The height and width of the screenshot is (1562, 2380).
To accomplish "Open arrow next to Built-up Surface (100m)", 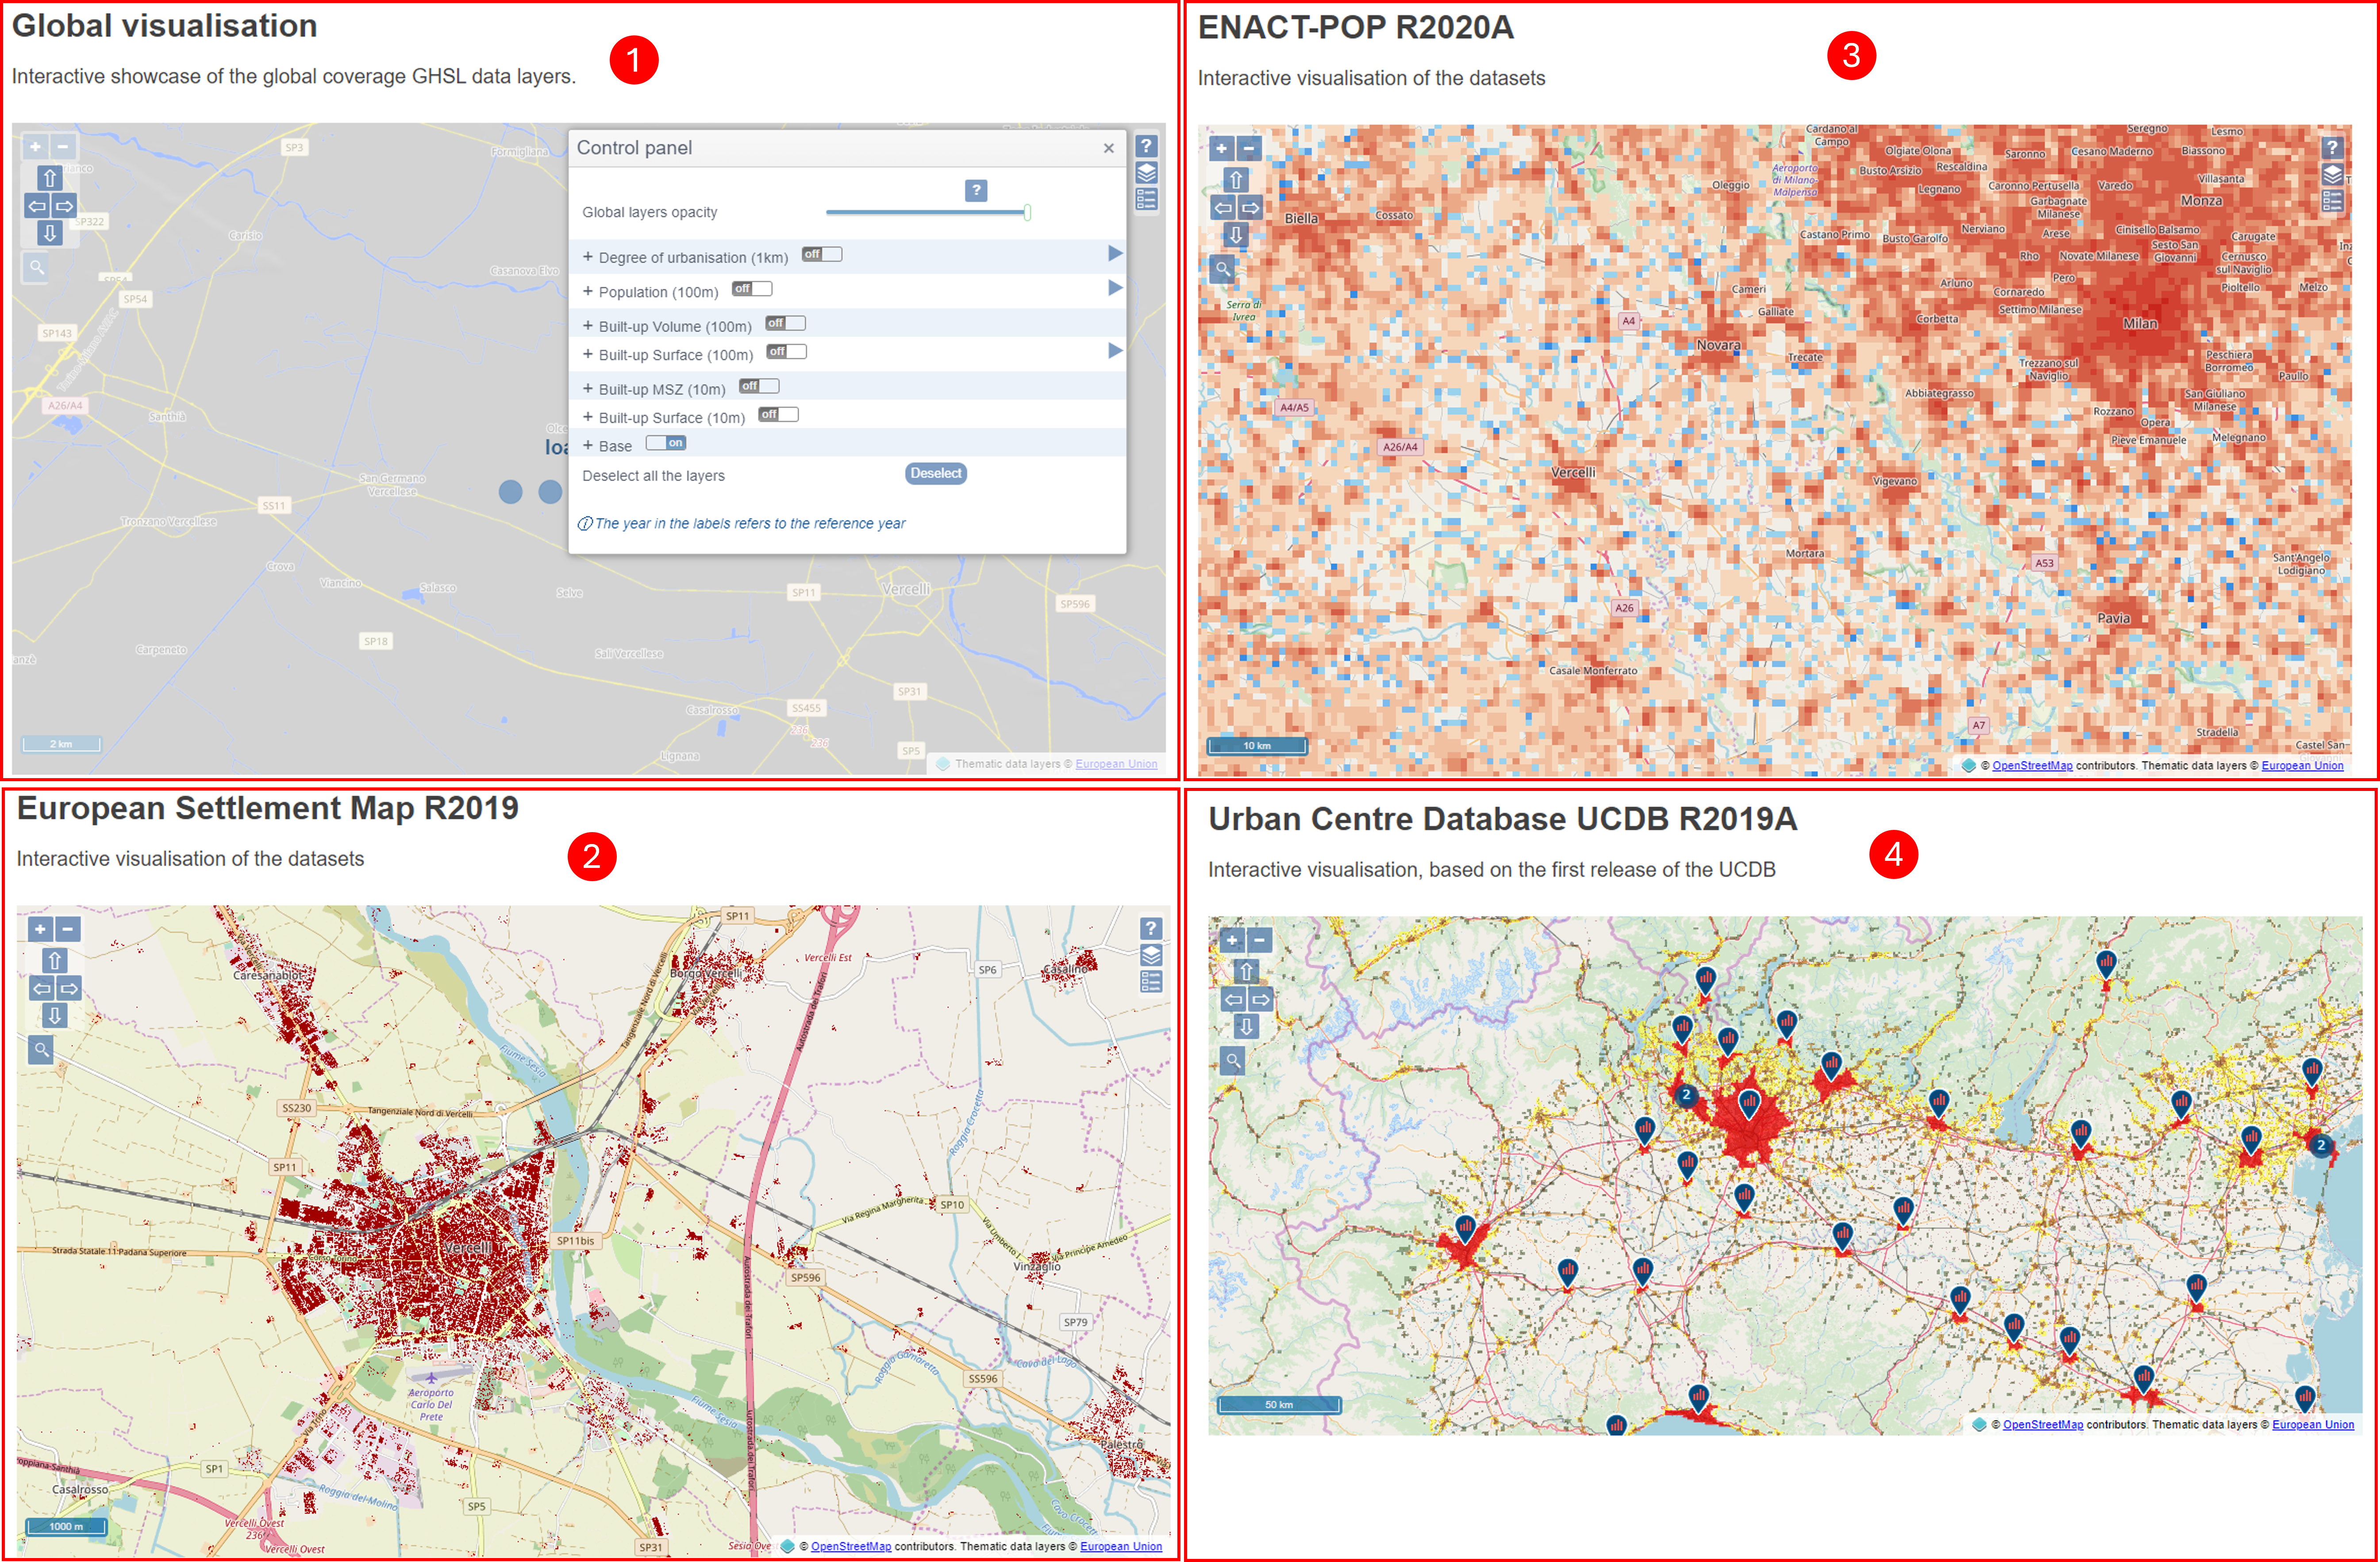I will coord(1115,350).
